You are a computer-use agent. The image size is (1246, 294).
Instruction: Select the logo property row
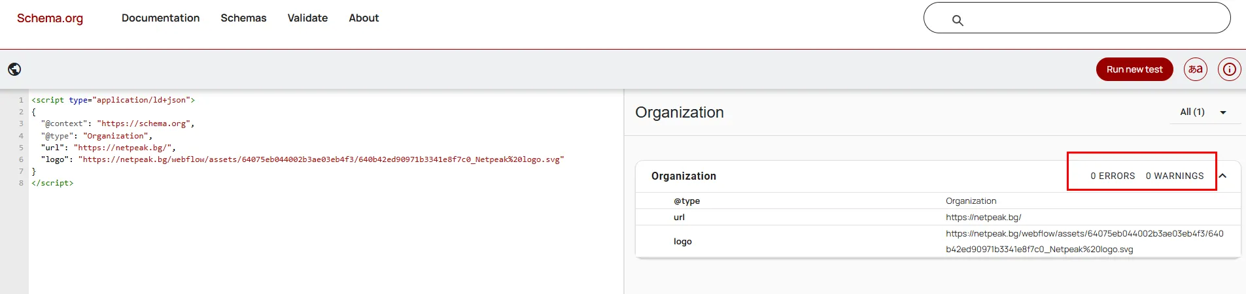(683, 242)
